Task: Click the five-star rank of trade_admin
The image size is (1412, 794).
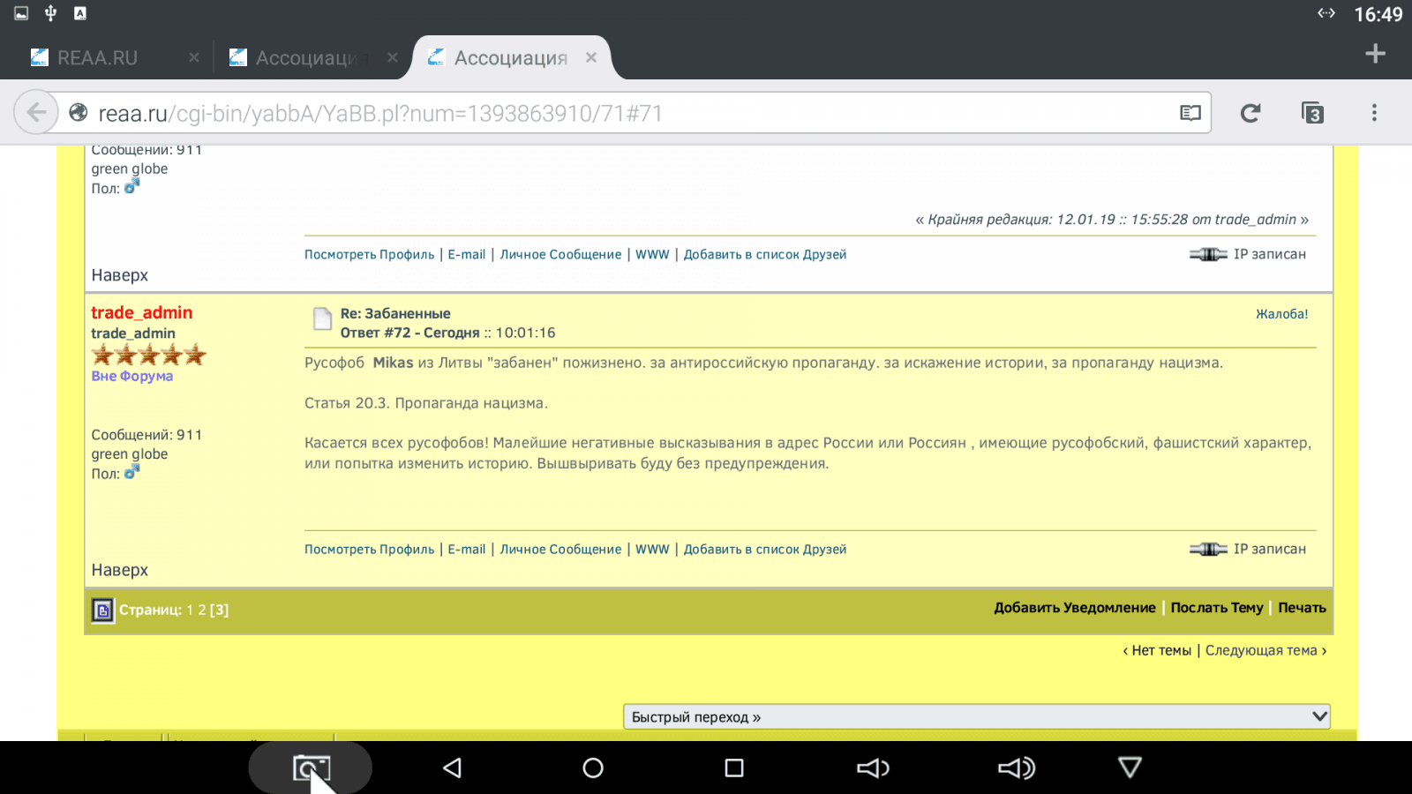Action: click(x=148, y=355)
